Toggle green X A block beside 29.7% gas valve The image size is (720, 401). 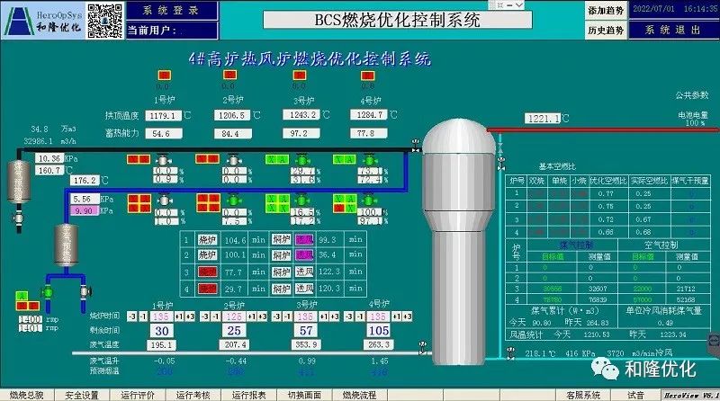point(277,159)
